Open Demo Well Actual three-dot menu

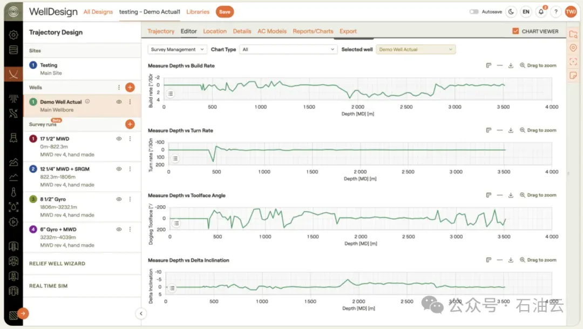130,102
